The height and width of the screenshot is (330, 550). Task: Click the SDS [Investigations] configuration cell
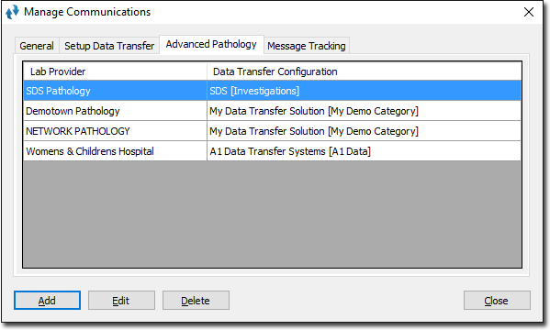(365, 91)
